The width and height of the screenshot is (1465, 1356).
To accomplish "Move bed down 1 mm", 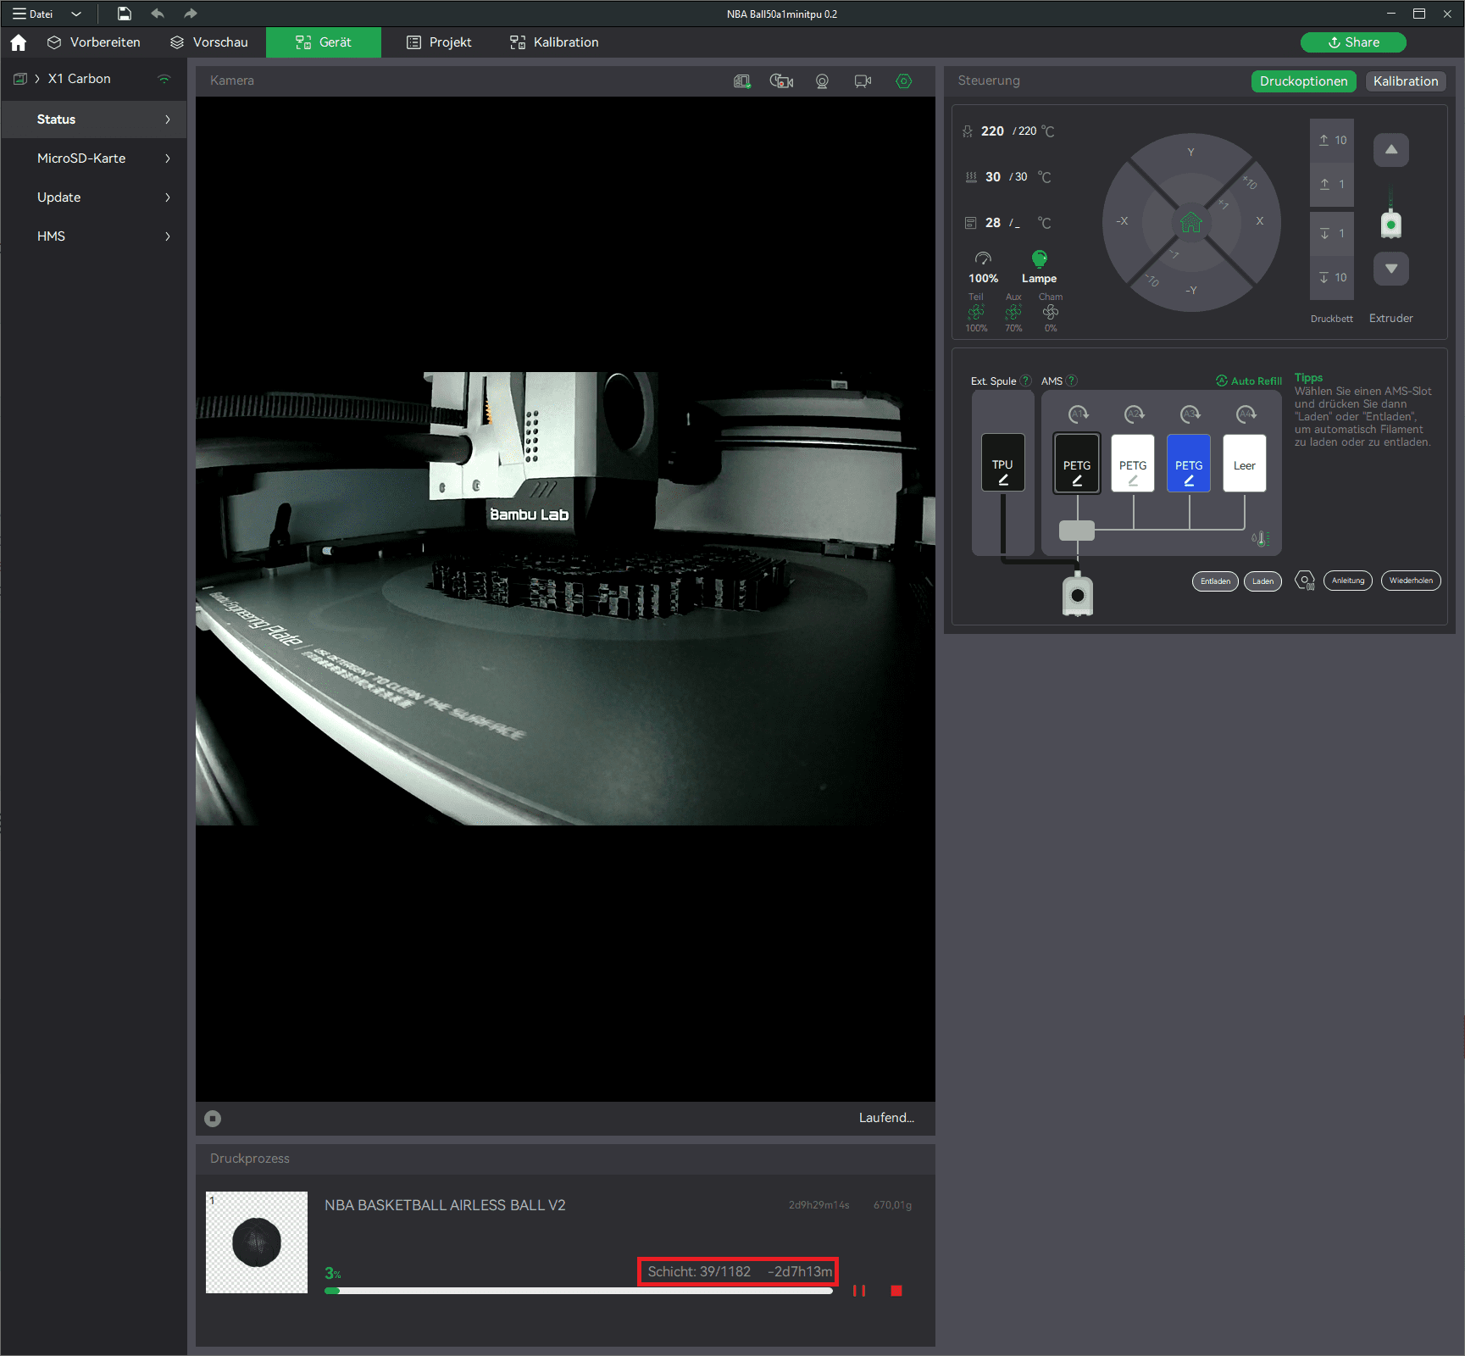I will pyautogui.click(x=1332, y=233).
